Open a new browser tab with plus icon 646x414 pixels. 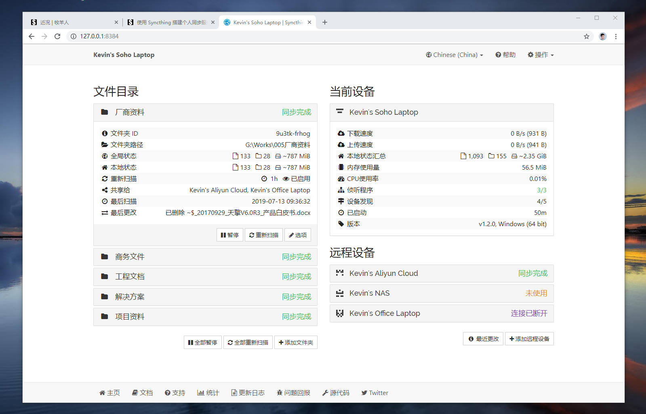325,22
